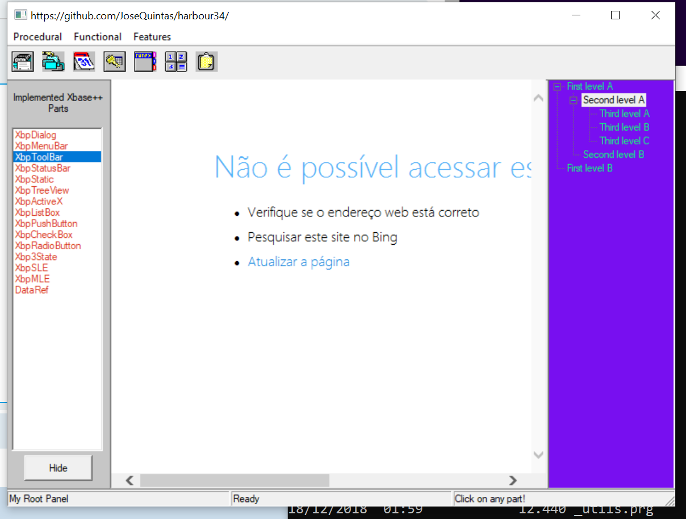Select Second level A tree item
This screenshot has width=686, height=519.
click(614, 100)
